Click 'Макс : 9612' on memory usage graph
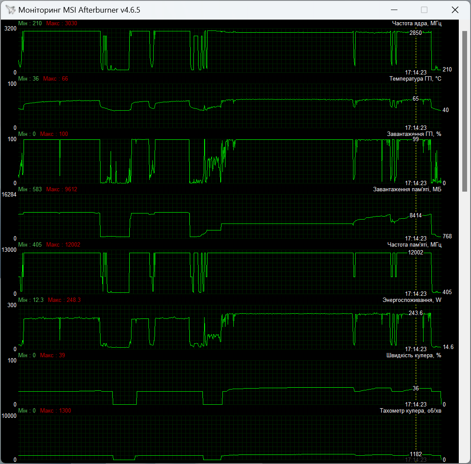 tap(61, 190)
